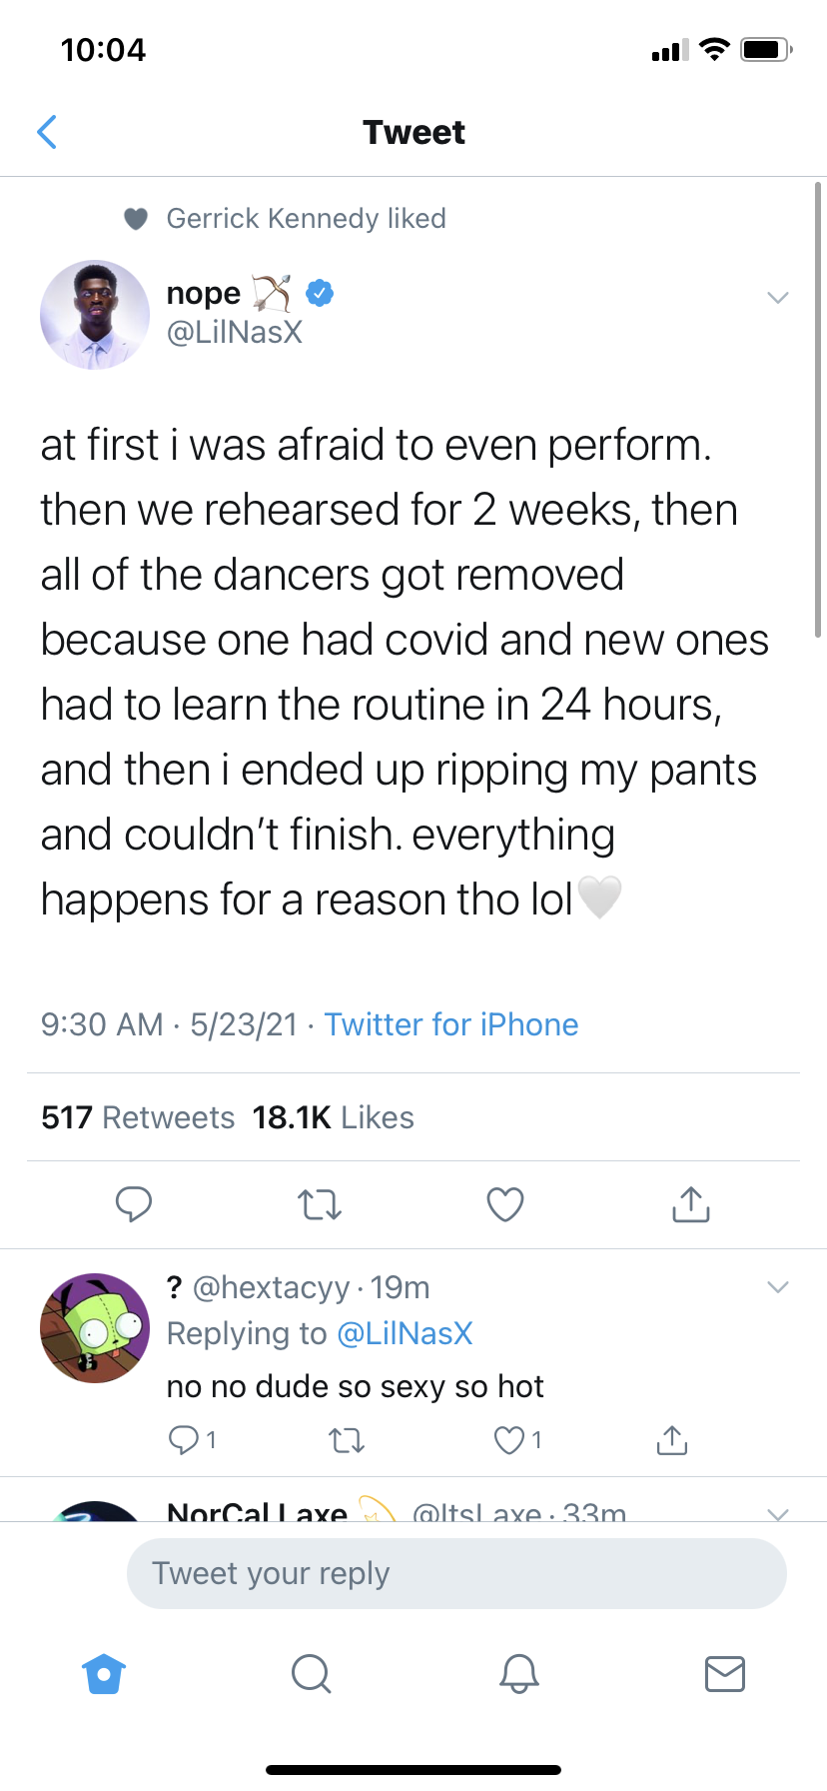Like the main tweet with heart icon

(505, 1204)
